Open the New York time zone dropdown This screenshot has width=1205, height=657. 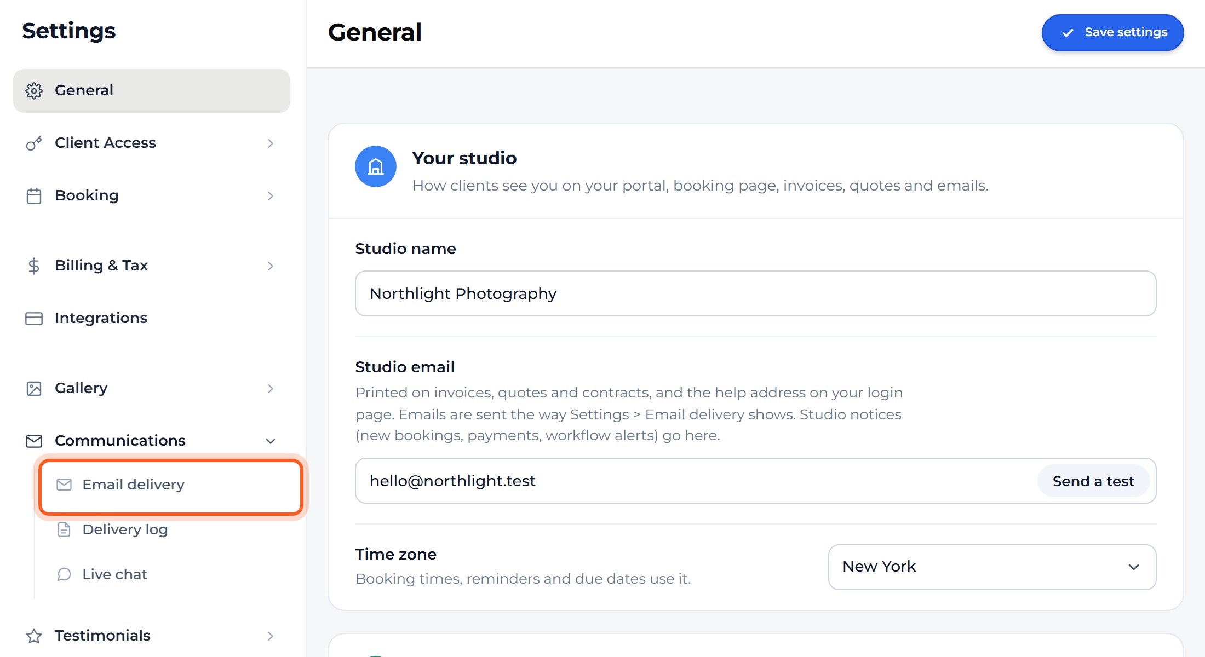(x=992, y=567)
